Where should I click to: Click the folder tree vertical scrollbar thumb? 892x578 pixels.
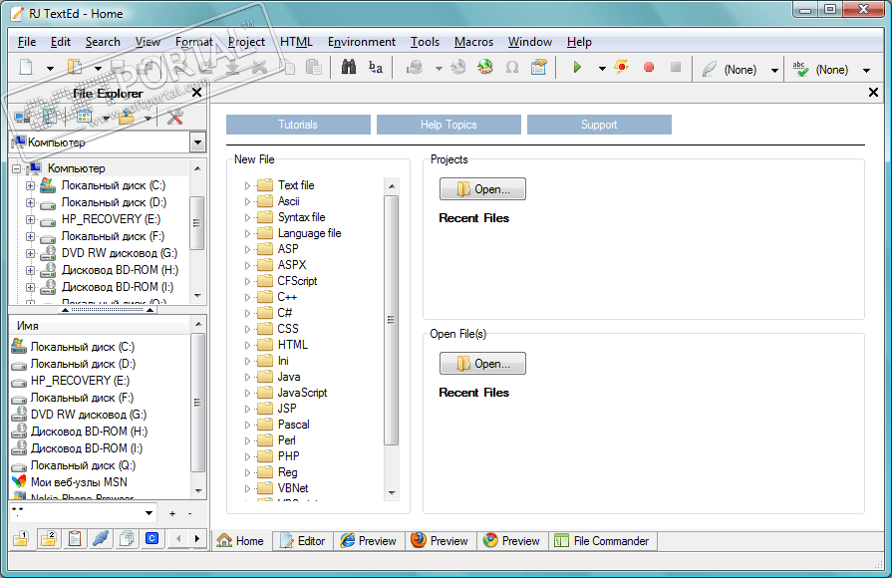click(196, 223)
